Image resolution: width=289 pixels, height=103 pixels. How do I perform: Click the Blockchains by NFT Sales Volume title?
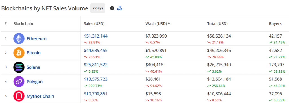(45, 8)
